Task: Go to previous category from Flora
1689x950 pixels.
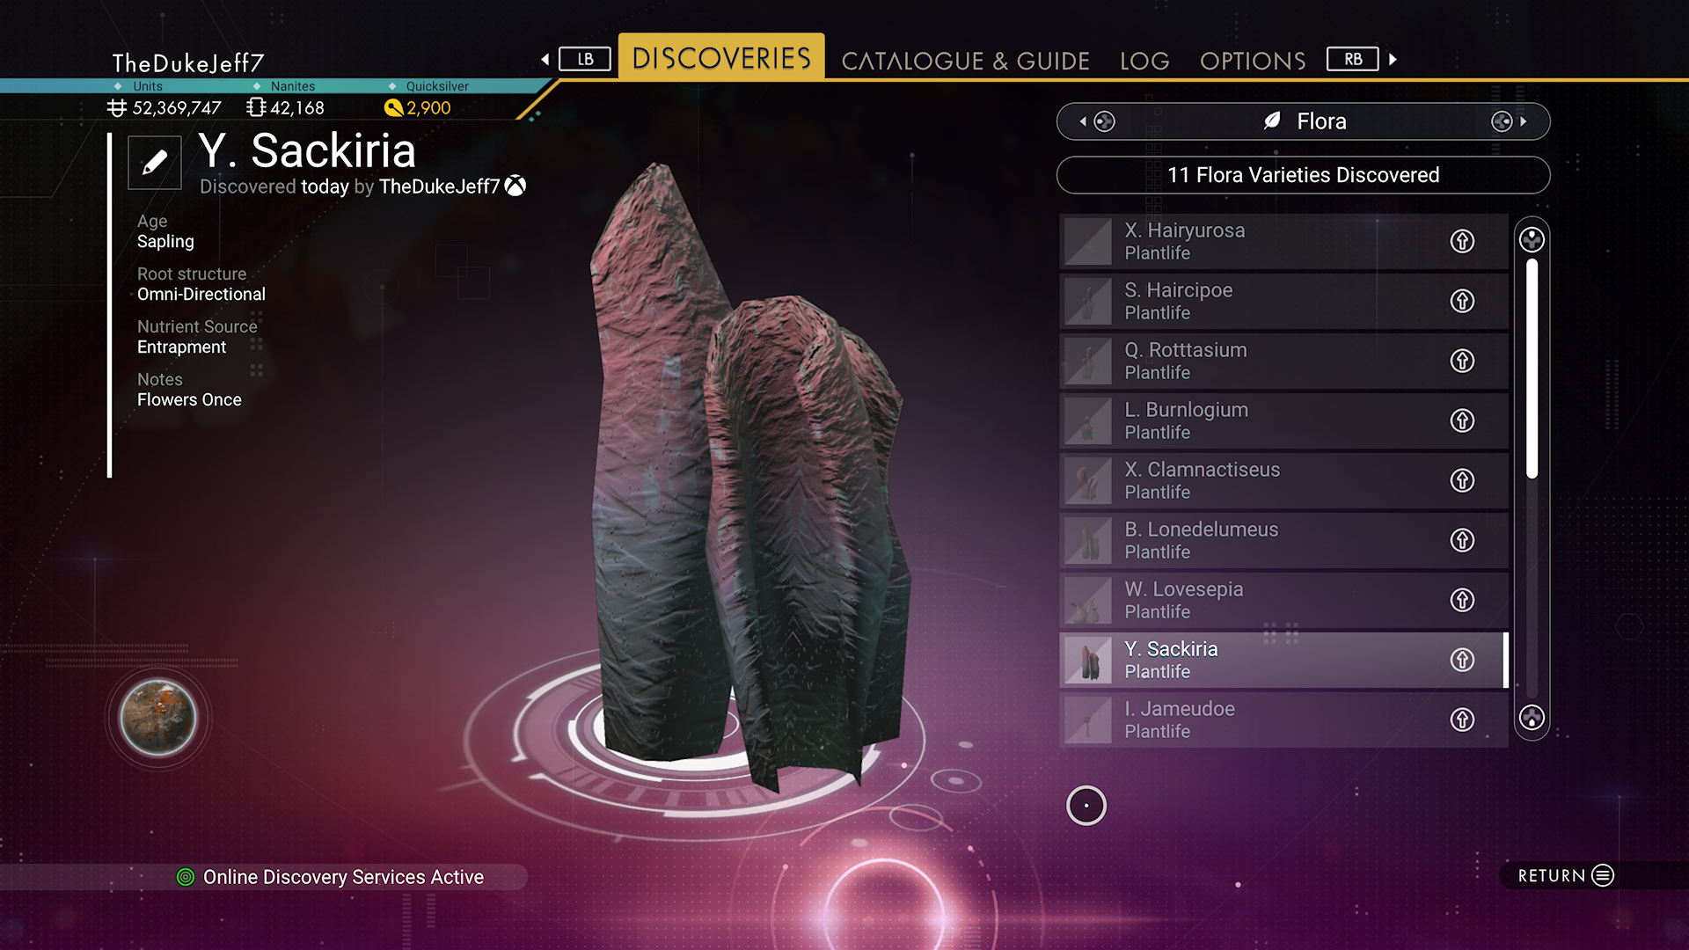Action: [x=1097, y=121]
